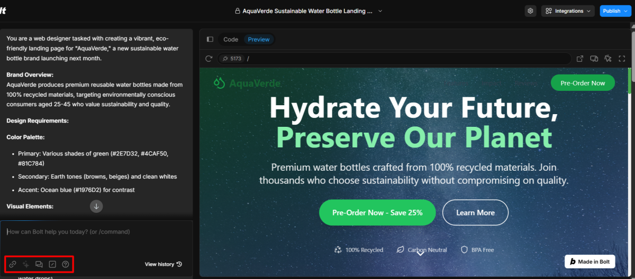The height and width of the screenshot is (279, 635).
Task: Expand the Integrations dropdown
Action: pos(568,11)
